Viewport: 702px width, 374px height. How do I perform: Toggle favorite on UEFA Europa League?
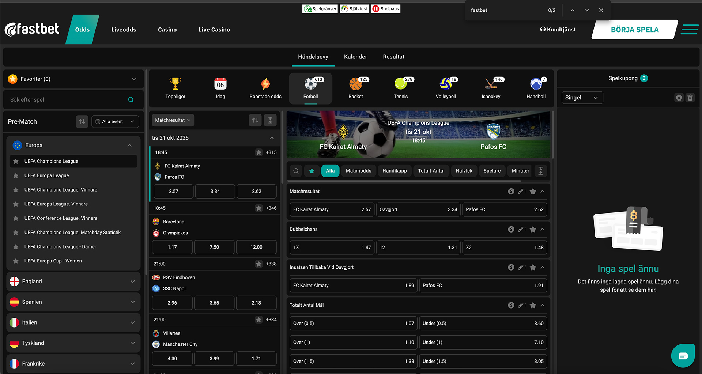pyautogui.click(x=15, y=175)
